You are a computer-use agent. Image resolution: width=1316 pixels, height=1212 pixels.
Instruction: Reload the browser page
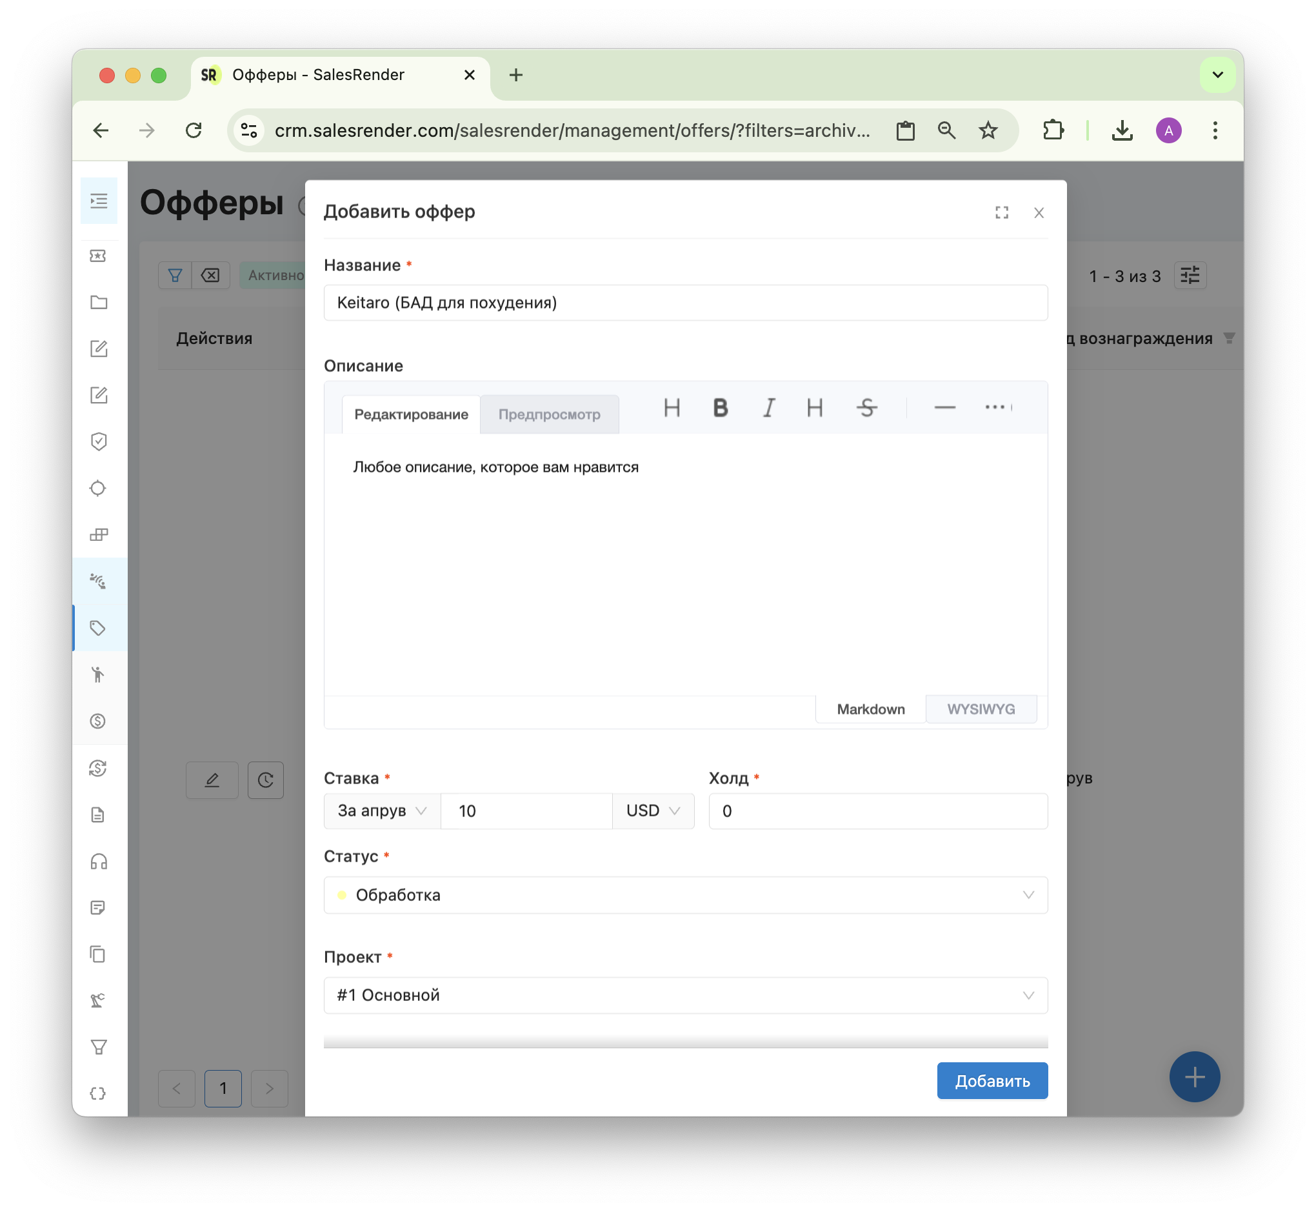coord(194,130)
